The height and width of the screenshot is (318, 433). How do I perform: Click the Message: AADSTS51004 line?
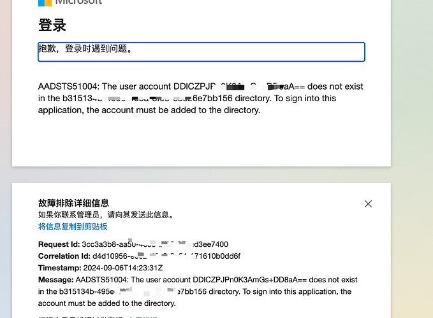[198, 280]
